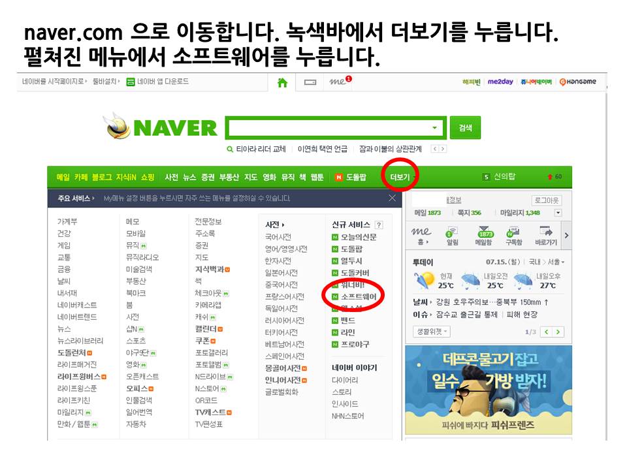
Task: Open 웹툰 in the green navigation bar
Action: 317,177
